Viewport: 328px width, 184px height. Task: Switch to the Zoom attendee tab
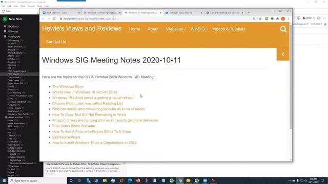pyautogui.click(x=61, y=13)
